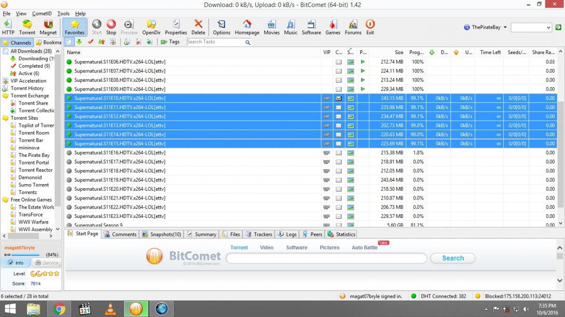Click the Search Tasks input field
The width and height of the screenshot is (565, 317).
coord(215,42)
